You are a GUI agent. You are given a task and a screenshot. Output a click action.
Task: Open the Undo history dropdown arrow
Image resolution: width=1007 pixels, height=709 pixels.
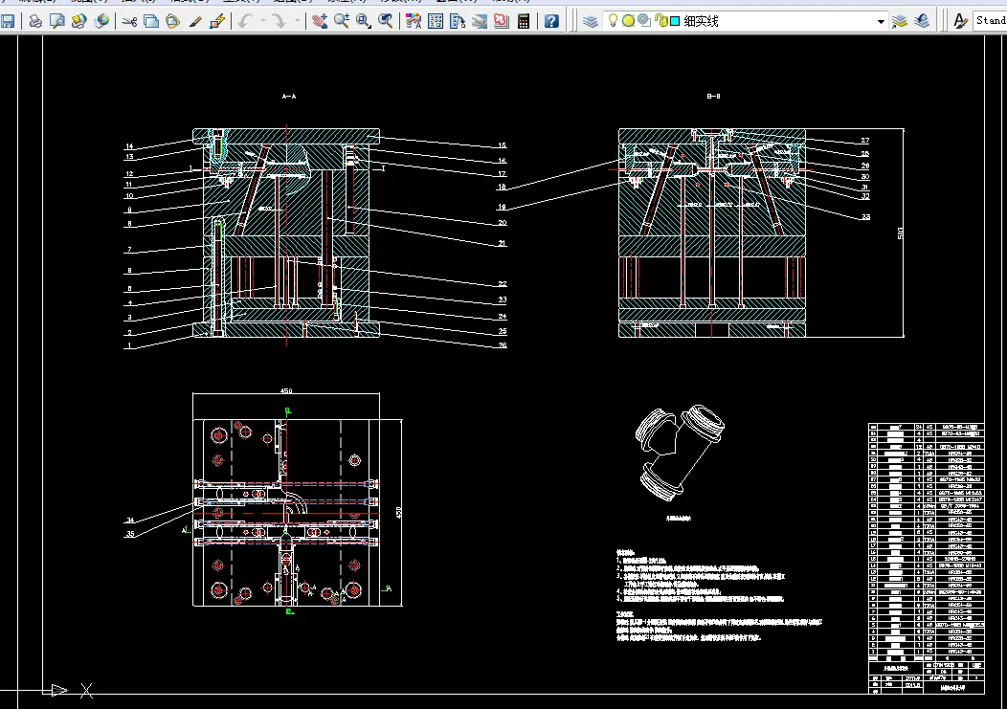pyautogui.click(x=262, y=21)
